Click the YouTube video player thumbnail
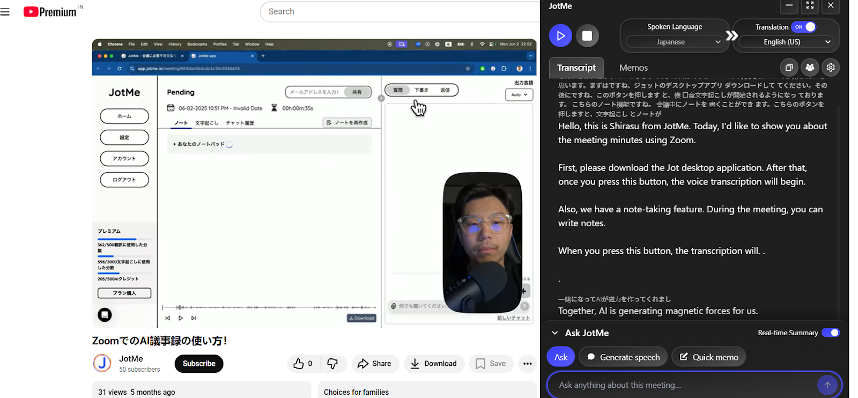 (x=314, y=183)
